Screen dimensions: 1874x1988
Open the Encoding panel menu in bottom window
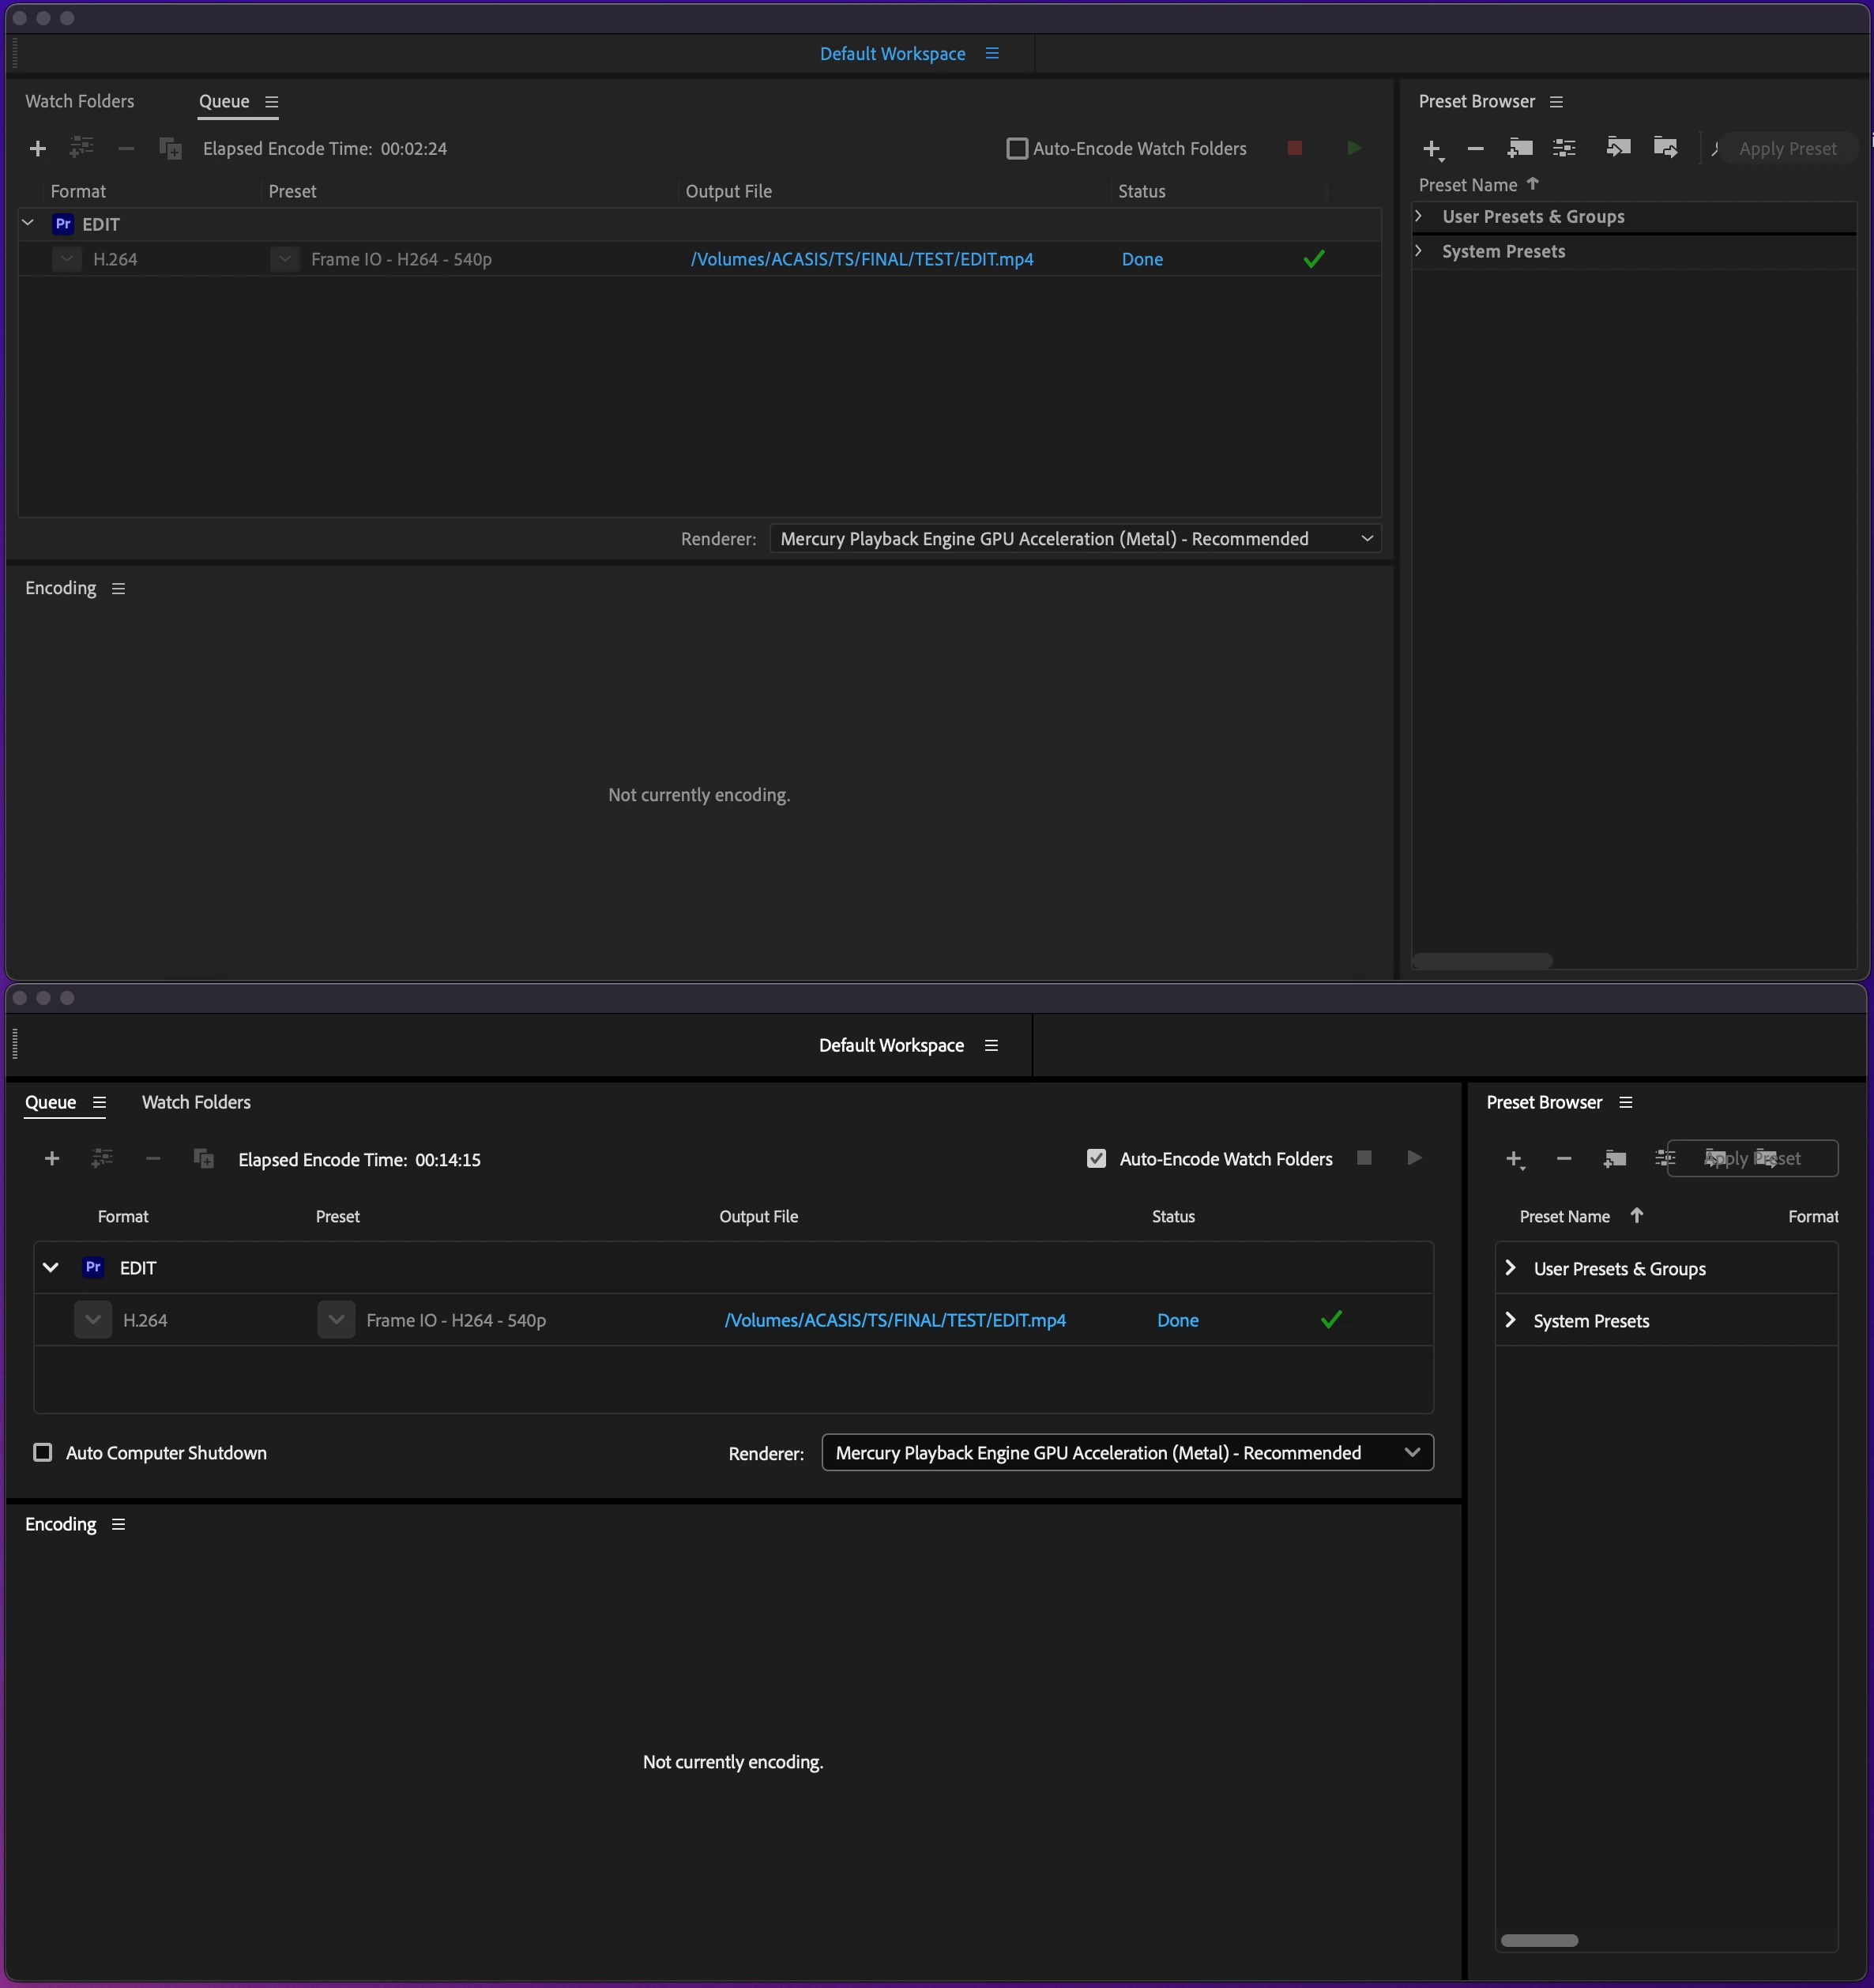coord(119,1524)
